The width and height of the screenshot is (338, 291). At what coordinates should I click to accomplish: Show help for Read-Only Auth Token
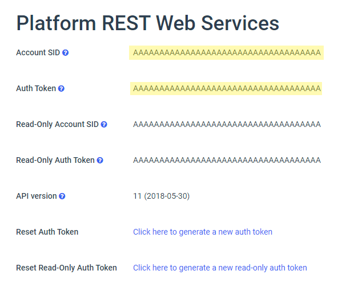click(x=100, y=160)
